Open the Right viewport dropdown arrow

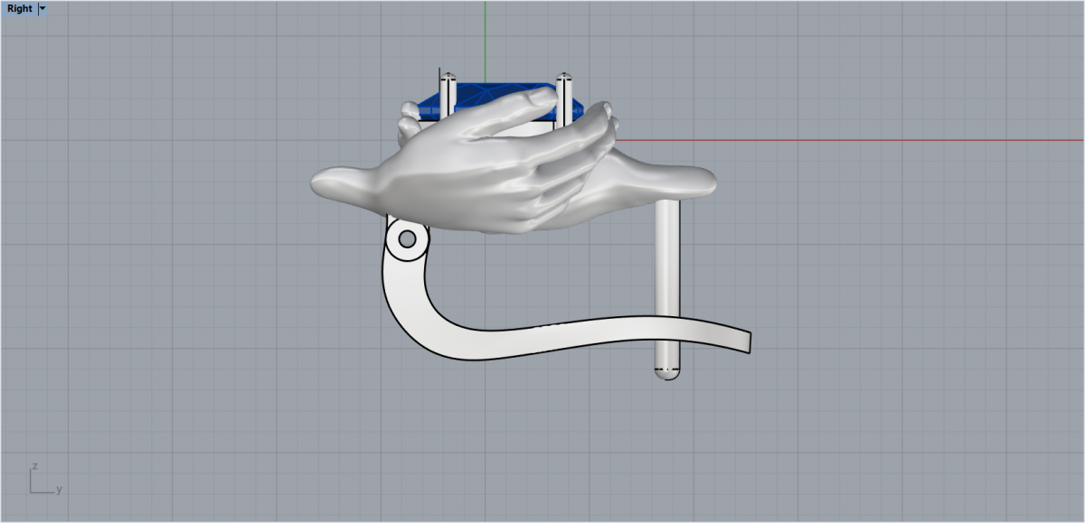42,8
